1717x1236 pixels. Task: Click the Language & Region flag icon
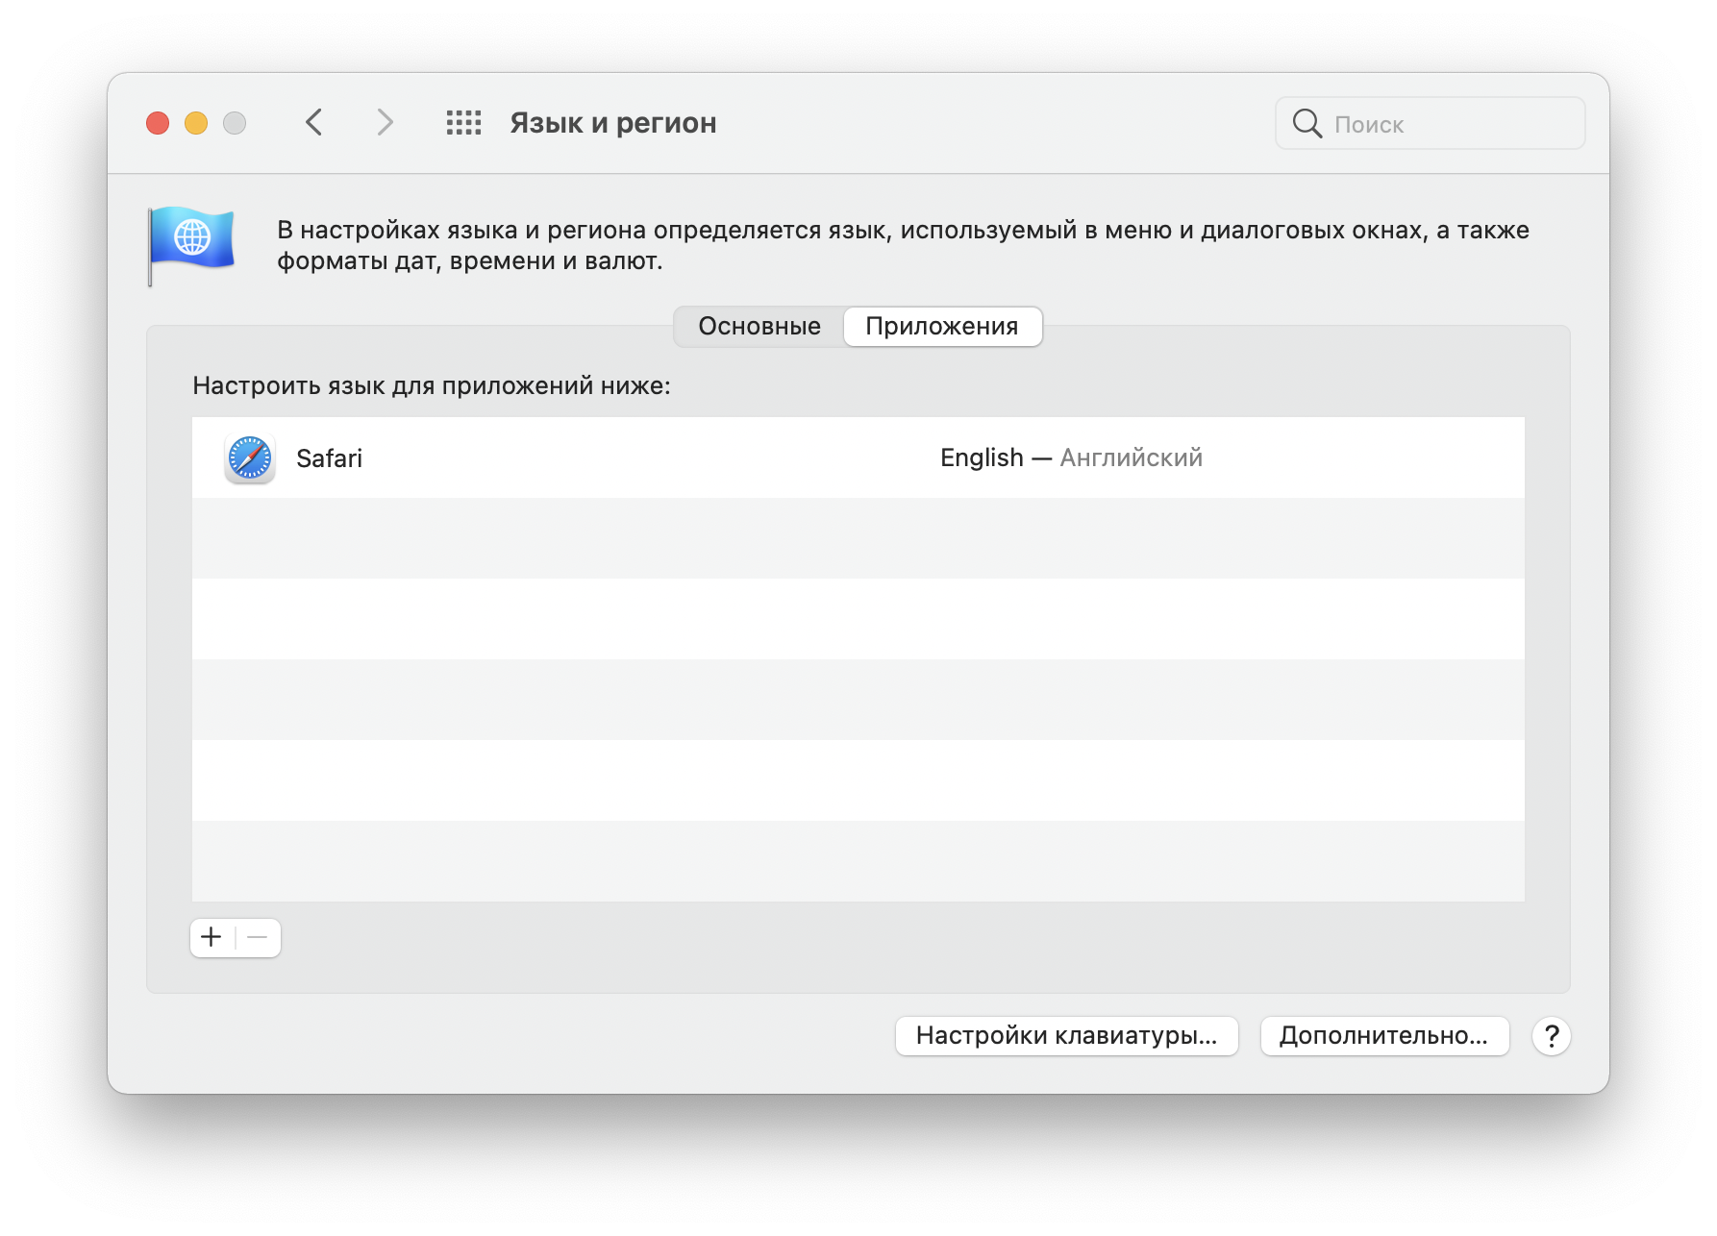[x=191, y=246]
